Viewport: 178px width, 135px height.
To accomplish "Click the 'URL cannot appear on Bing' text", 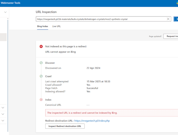I will [60, 52].
